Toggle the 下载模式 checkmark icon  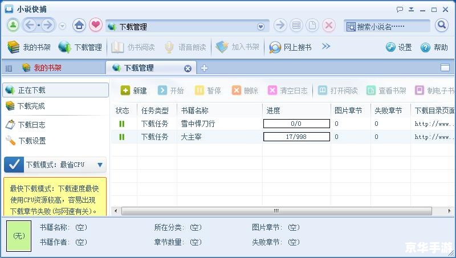[15, 165]
